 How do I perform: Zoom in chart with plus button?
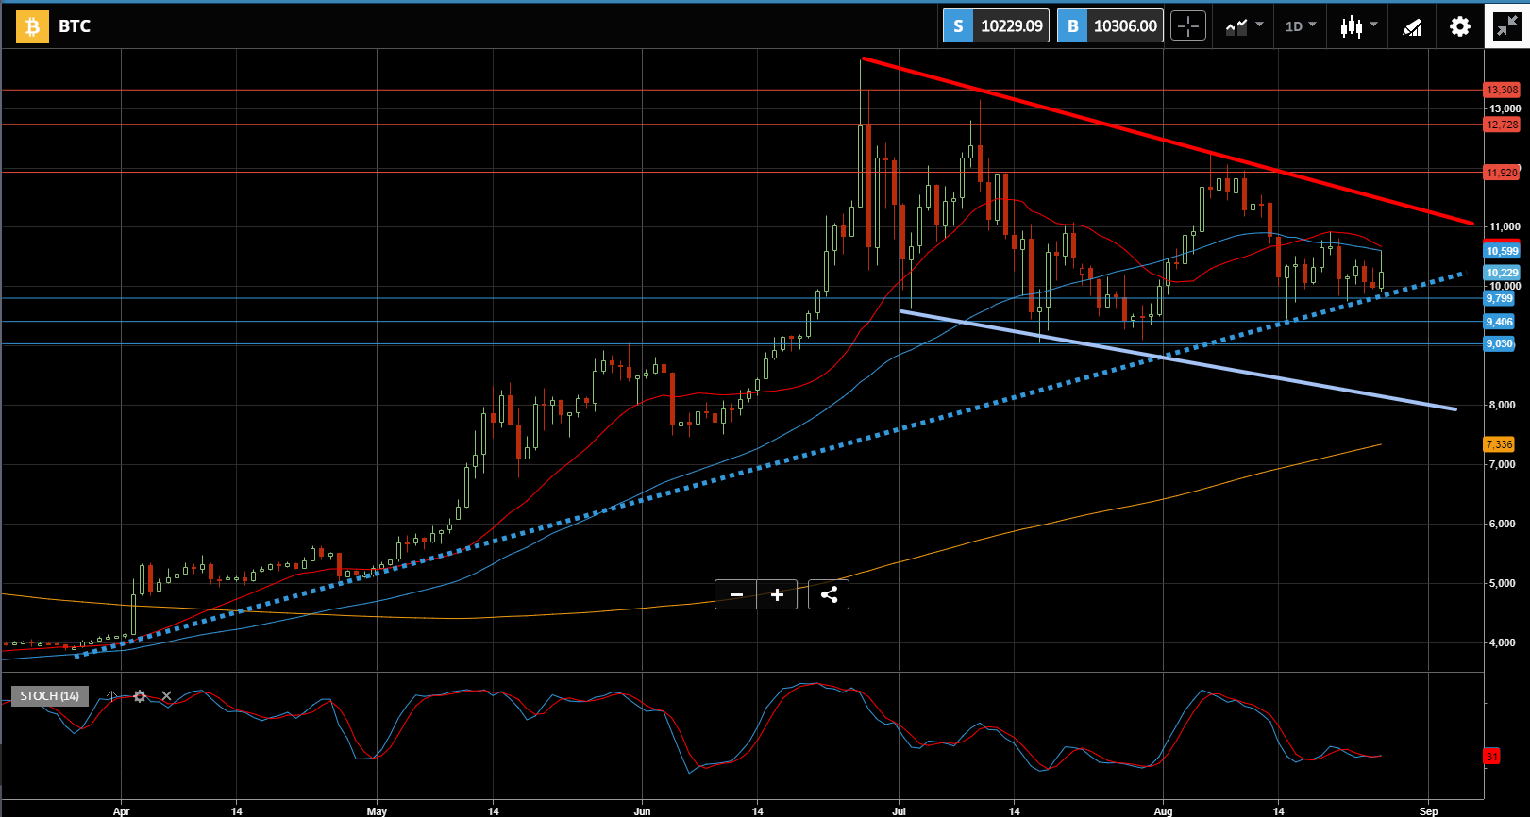point(777,594)
